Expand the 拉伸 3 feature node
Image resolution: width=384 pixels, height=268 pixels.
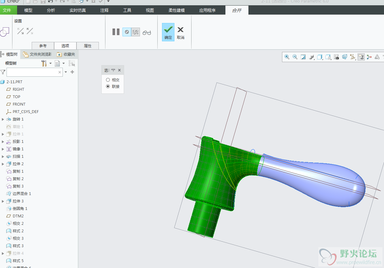(x=3, y=201)
